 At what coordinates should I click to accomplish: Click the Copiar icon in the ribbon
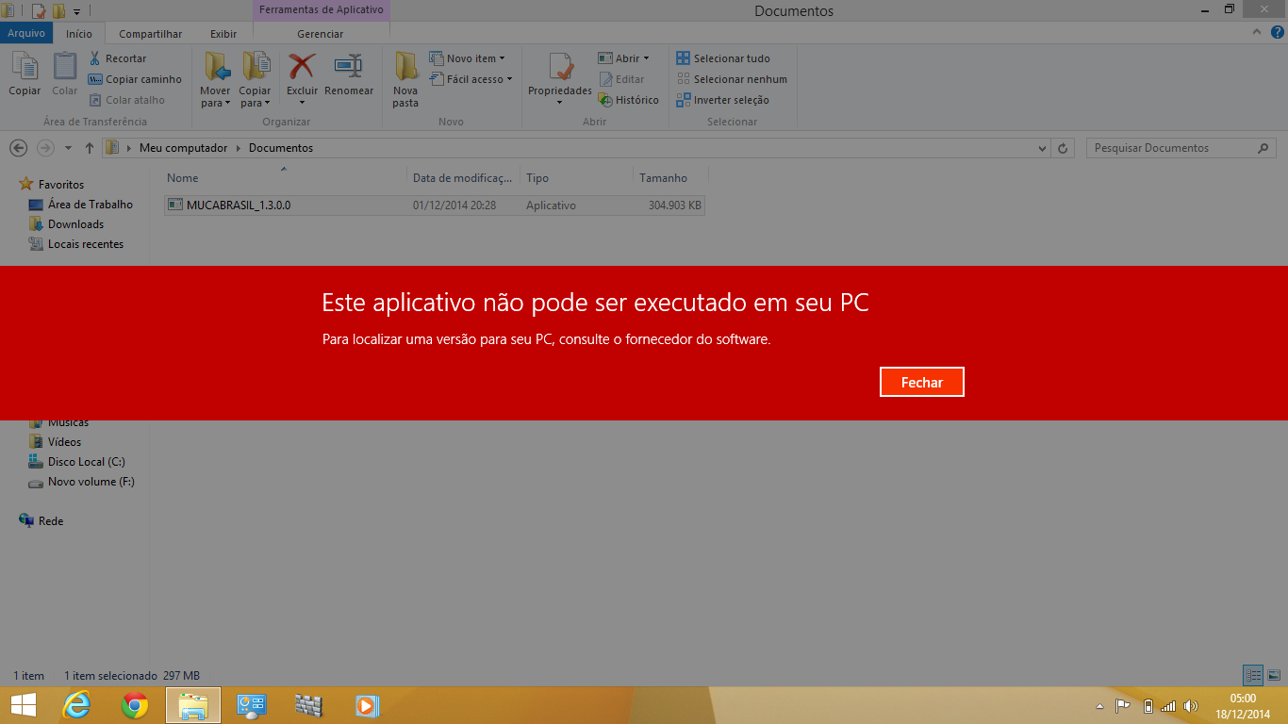click(25, 70)
